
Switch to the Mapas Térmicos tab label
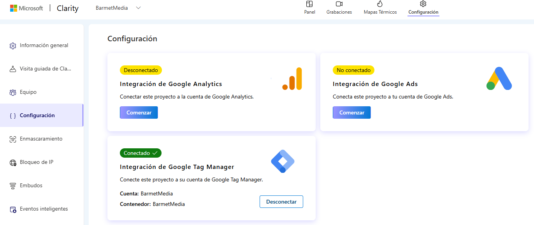pos(380,12)
